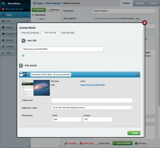Screen dimensions: 160x148
Task: Click the media title text field
Action: [x=51, y=74]
